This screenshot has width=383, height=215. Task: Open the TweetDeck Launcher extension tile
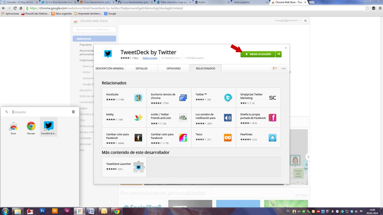(124, 167)
